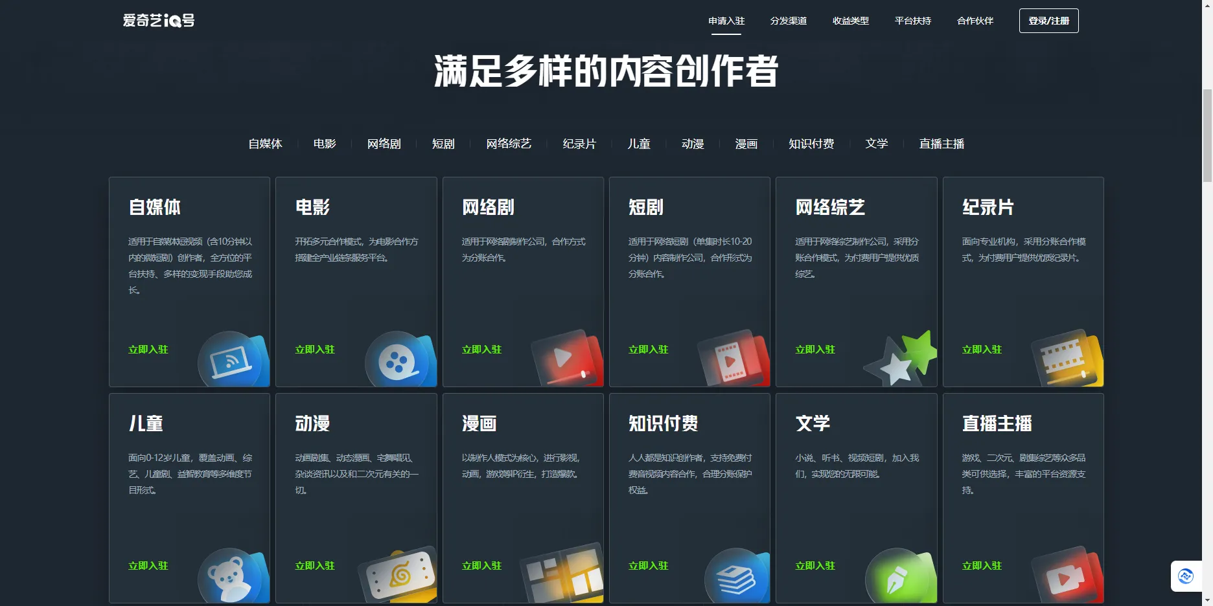Screen dimensions: 1213x606
Task: Click the 纪录片 card title
Action: (x=988, y=207)
